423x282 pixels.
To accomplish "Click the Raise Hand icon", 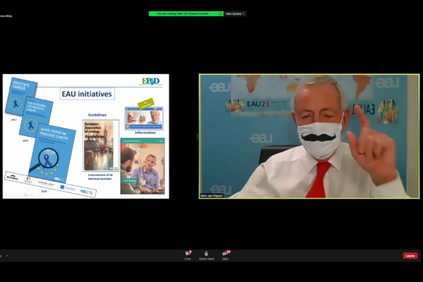I will (x=206, y=255).
